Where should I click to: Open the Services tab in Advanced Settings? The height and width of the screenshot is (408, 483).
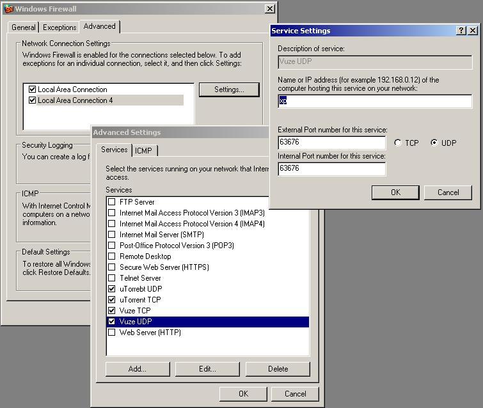click(114, 150)
